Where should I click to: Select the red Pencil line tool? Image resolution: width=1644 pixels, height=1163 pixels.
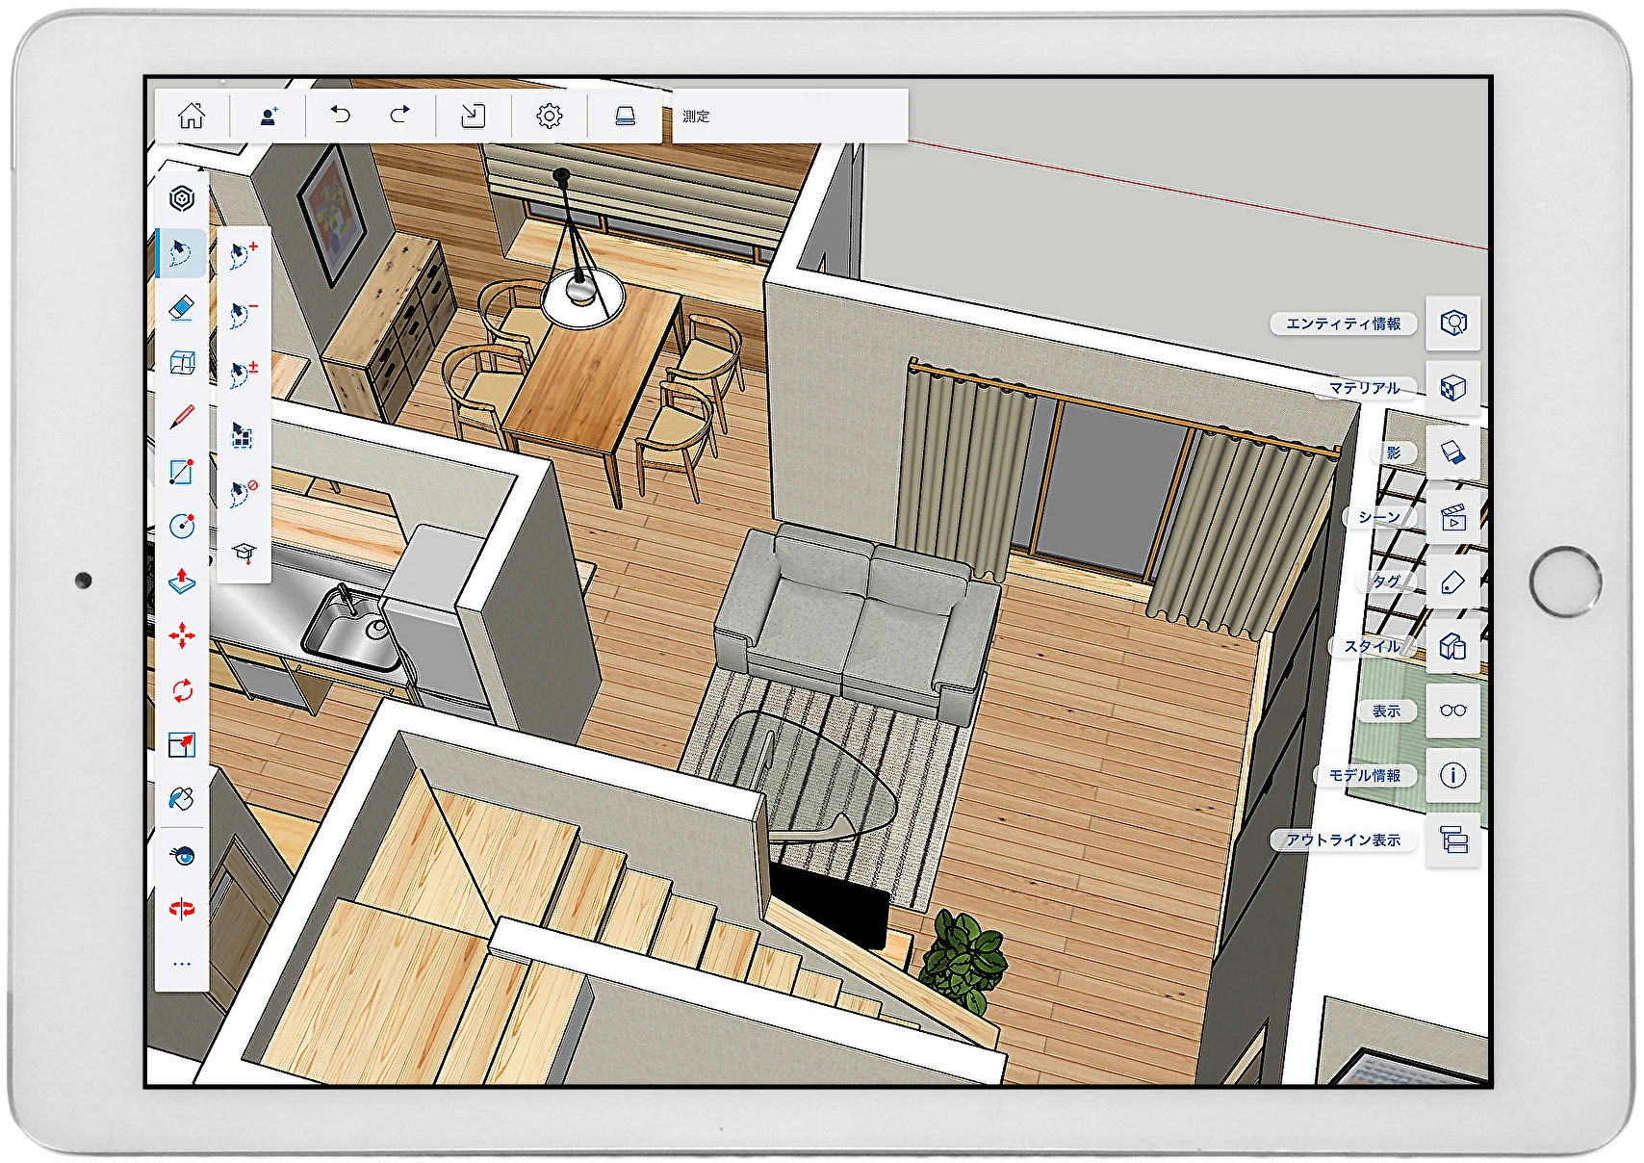[x=181, y=417]
